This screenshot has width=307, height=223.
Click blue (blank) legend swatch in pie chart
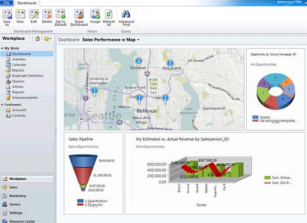pyautogui.click(x=256, y=117)
